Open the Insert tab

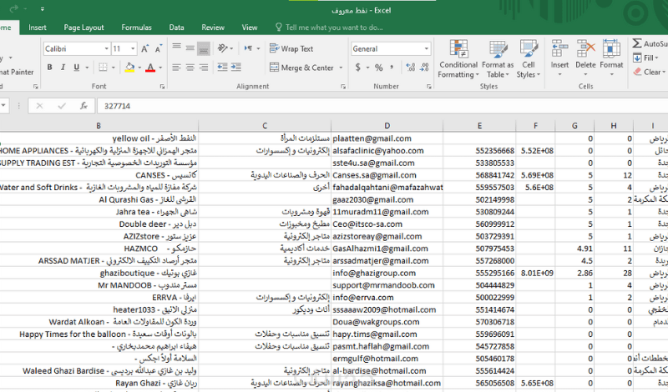pos(38,28)
